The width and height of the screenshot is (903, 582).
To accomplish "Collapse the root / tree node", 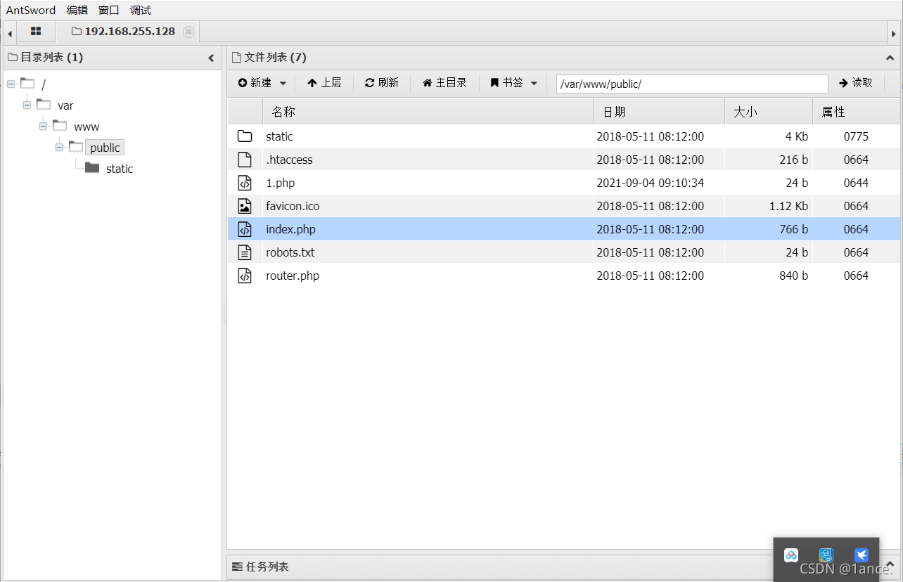I will (11, 84).
